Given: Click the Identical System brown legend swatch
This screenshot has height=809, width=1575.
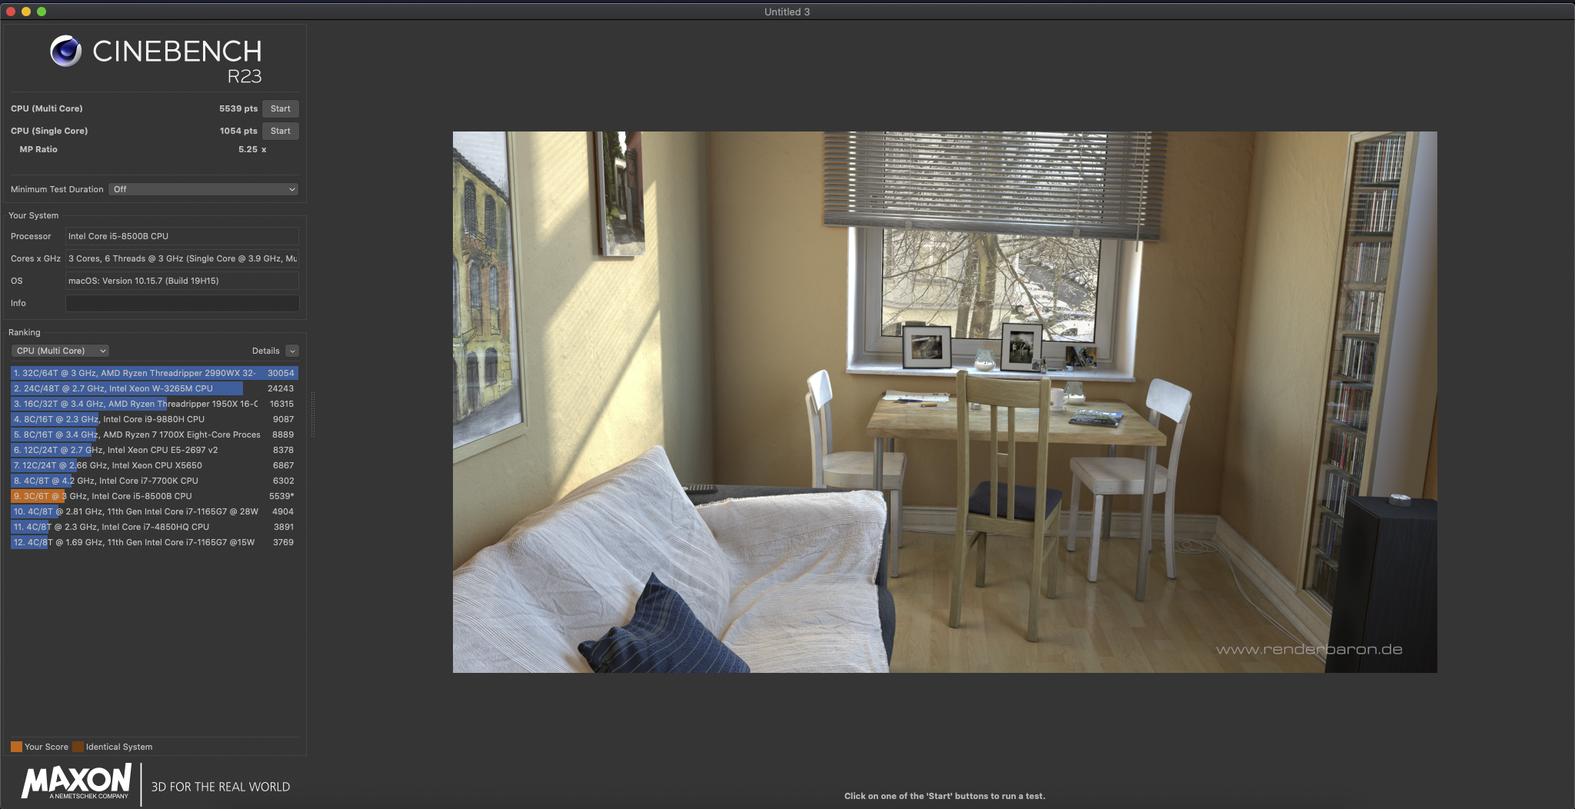Looking at the screenshot, I should 78,747.
